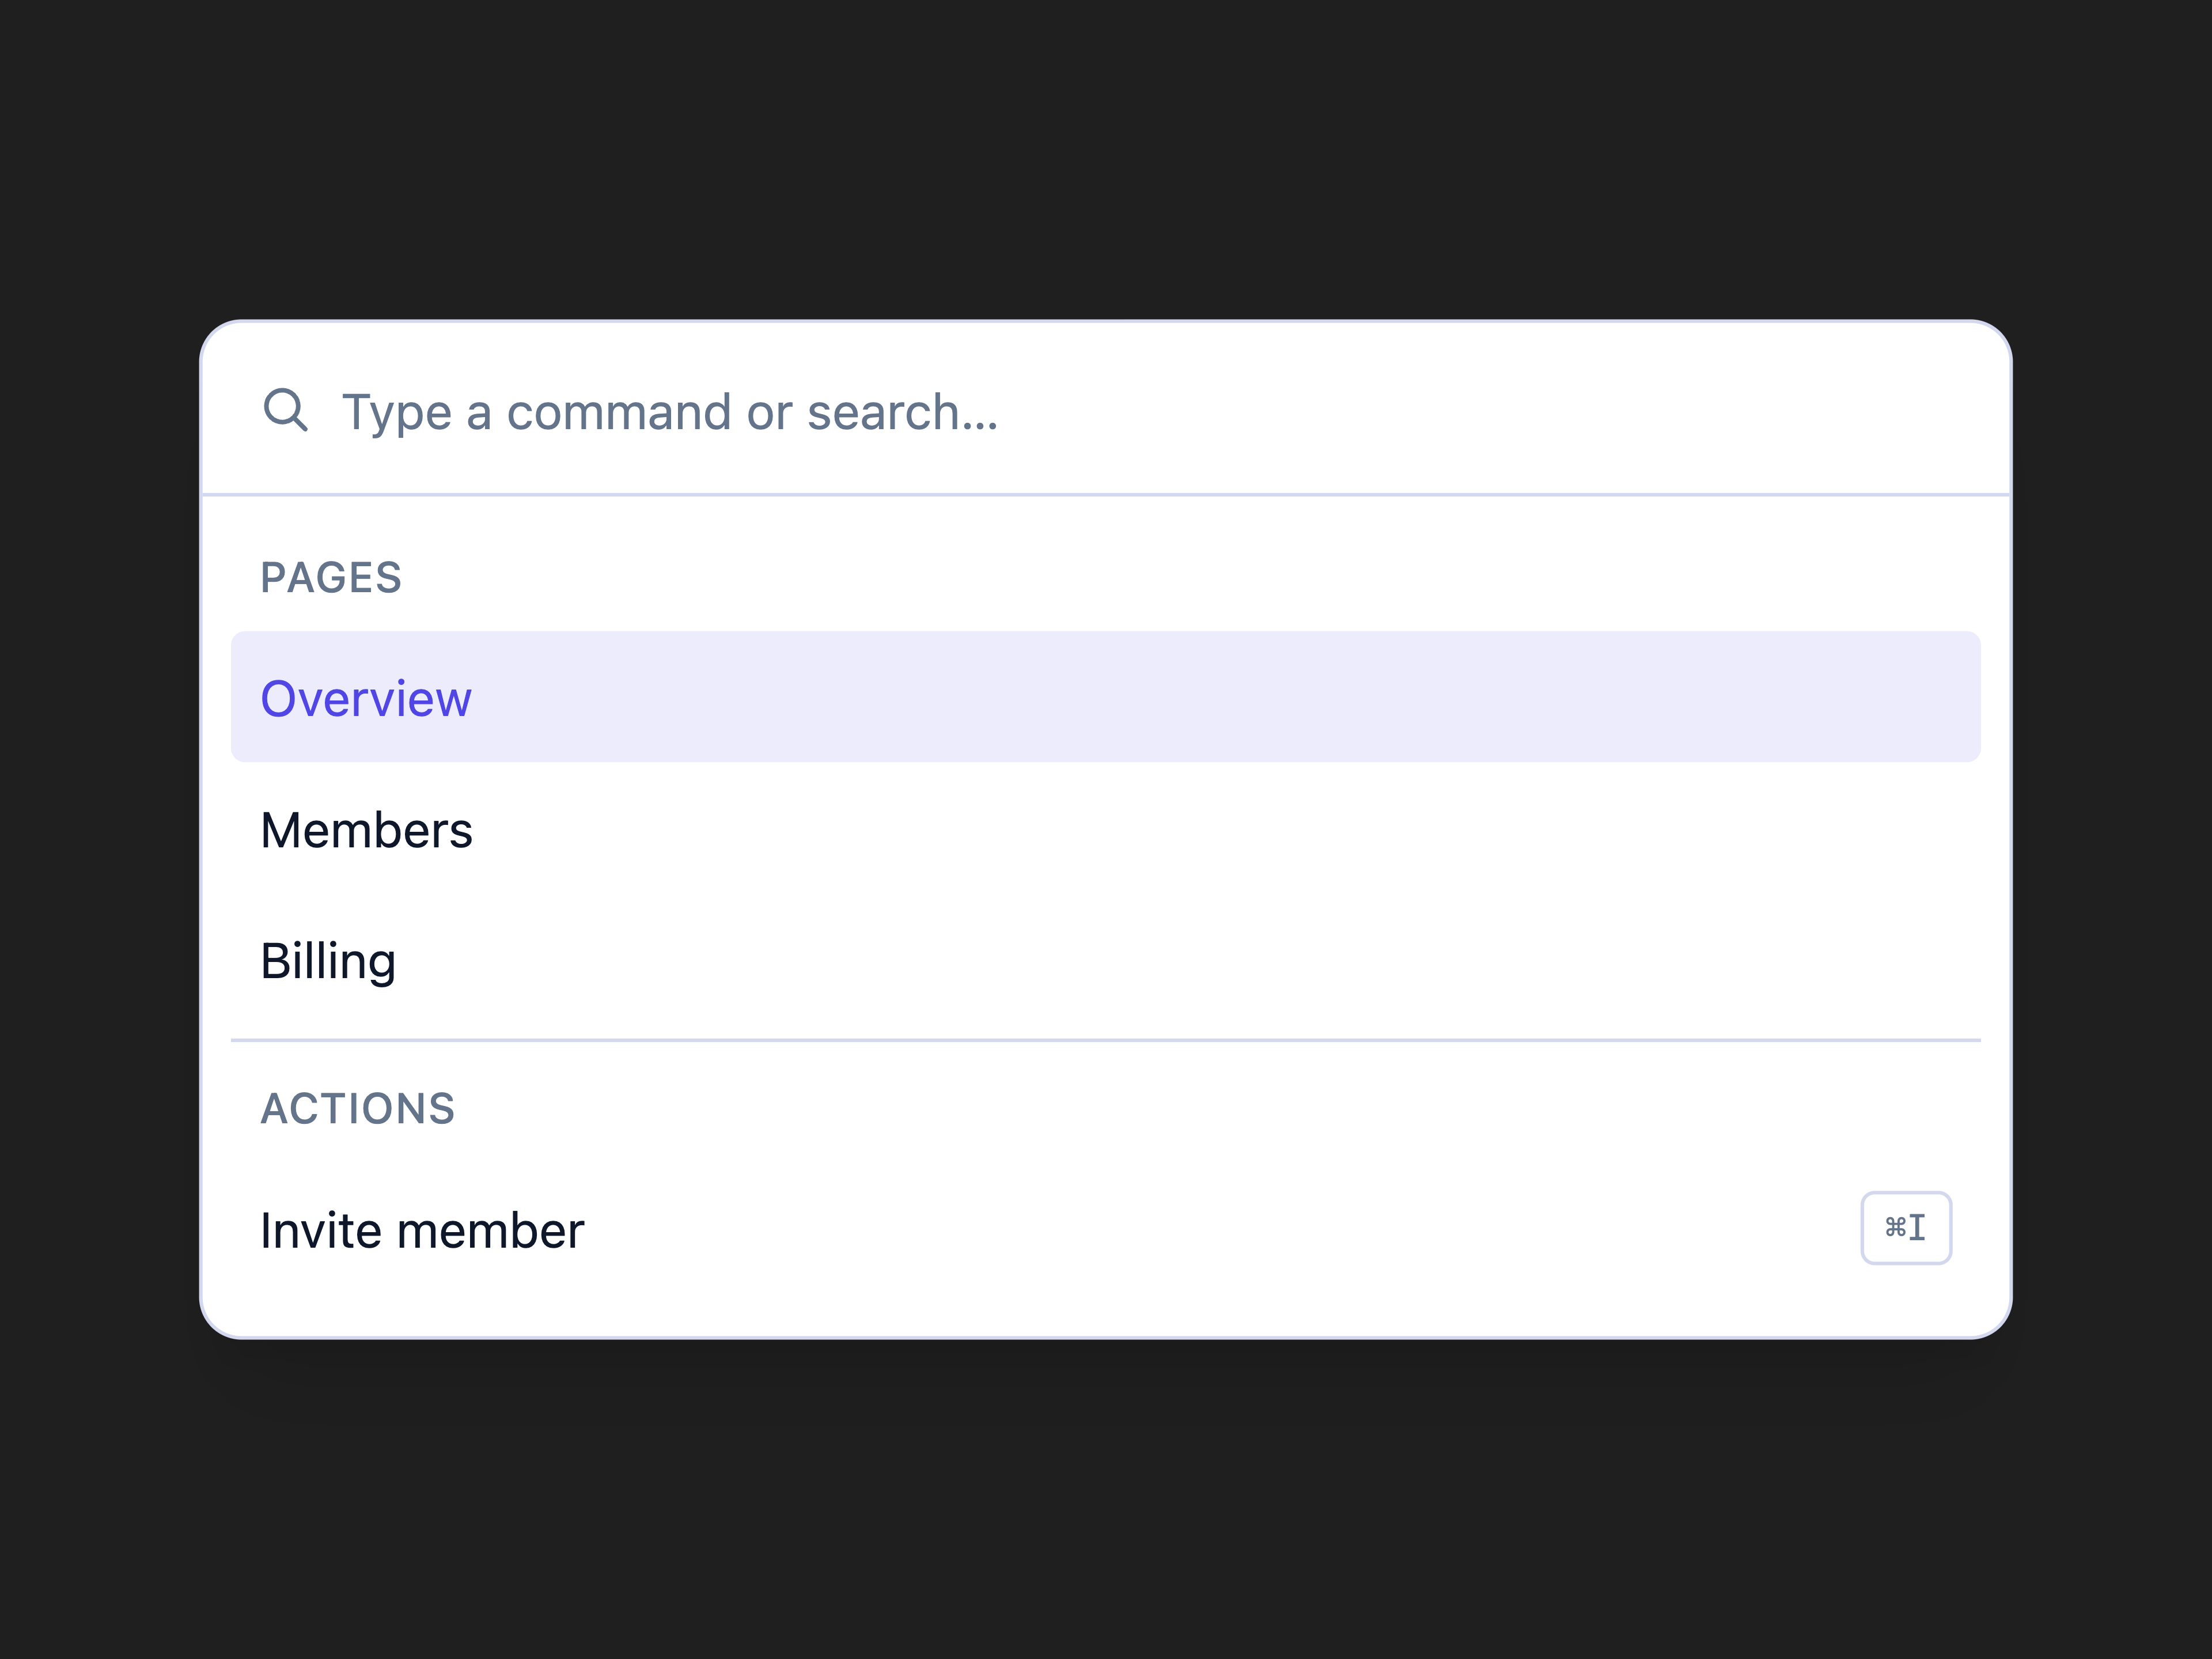Viewport: 2212px width, 1659px height.
Task: Click the word 'Overview' in purple text
Action: point(366,698)
